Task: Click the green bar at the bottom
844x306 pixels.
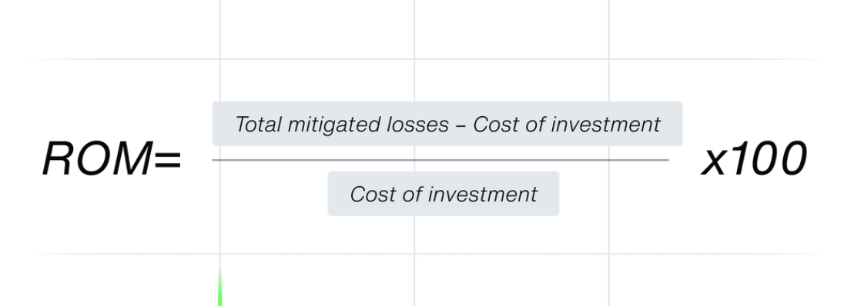Action: [220, 288]
